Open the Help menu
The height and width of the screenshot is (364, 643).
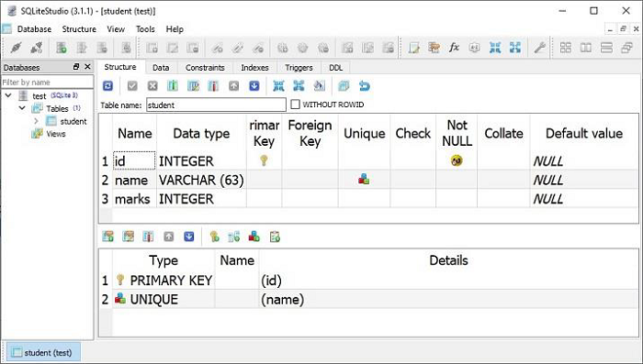pos(175,29)
